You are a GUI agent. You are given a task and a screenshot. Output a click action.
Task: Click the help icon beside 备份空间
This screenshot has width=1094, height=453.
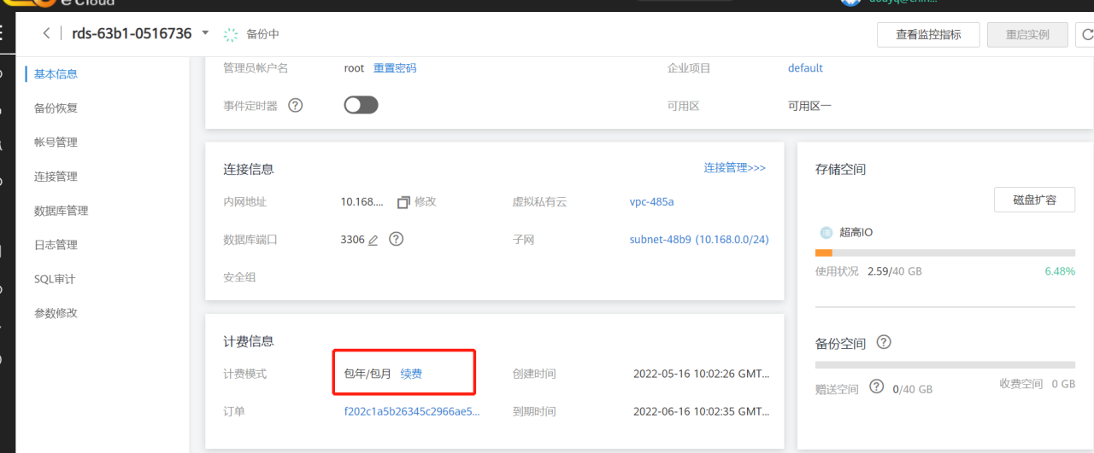[884, 342]
